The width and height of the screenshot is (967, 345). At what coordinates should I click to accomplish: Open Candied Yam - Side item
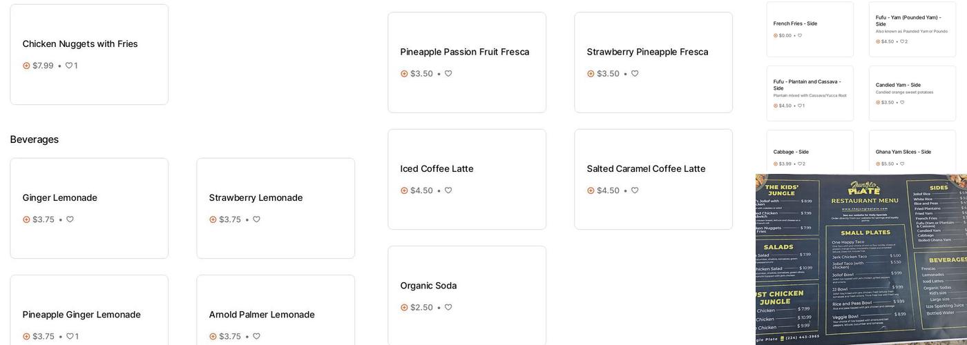coord(912,93)
